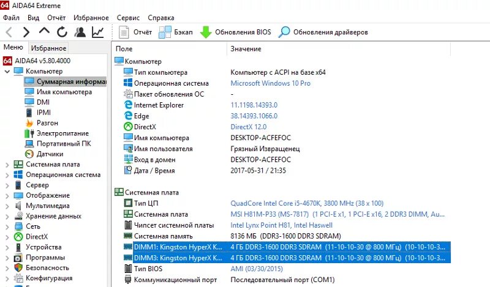Screen dimensions: 490x287
Task: Expand the Безопасность tree node
Action: tap(7, 268)
